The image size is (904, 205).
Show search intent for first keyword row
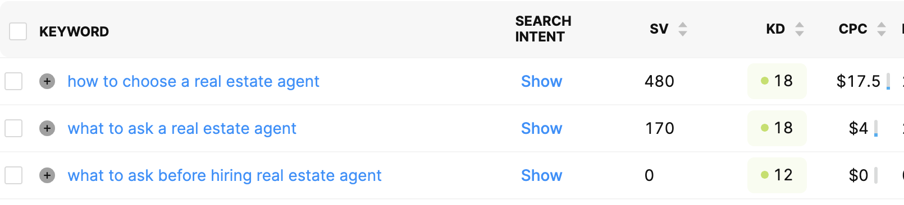(x=541, y=81)
